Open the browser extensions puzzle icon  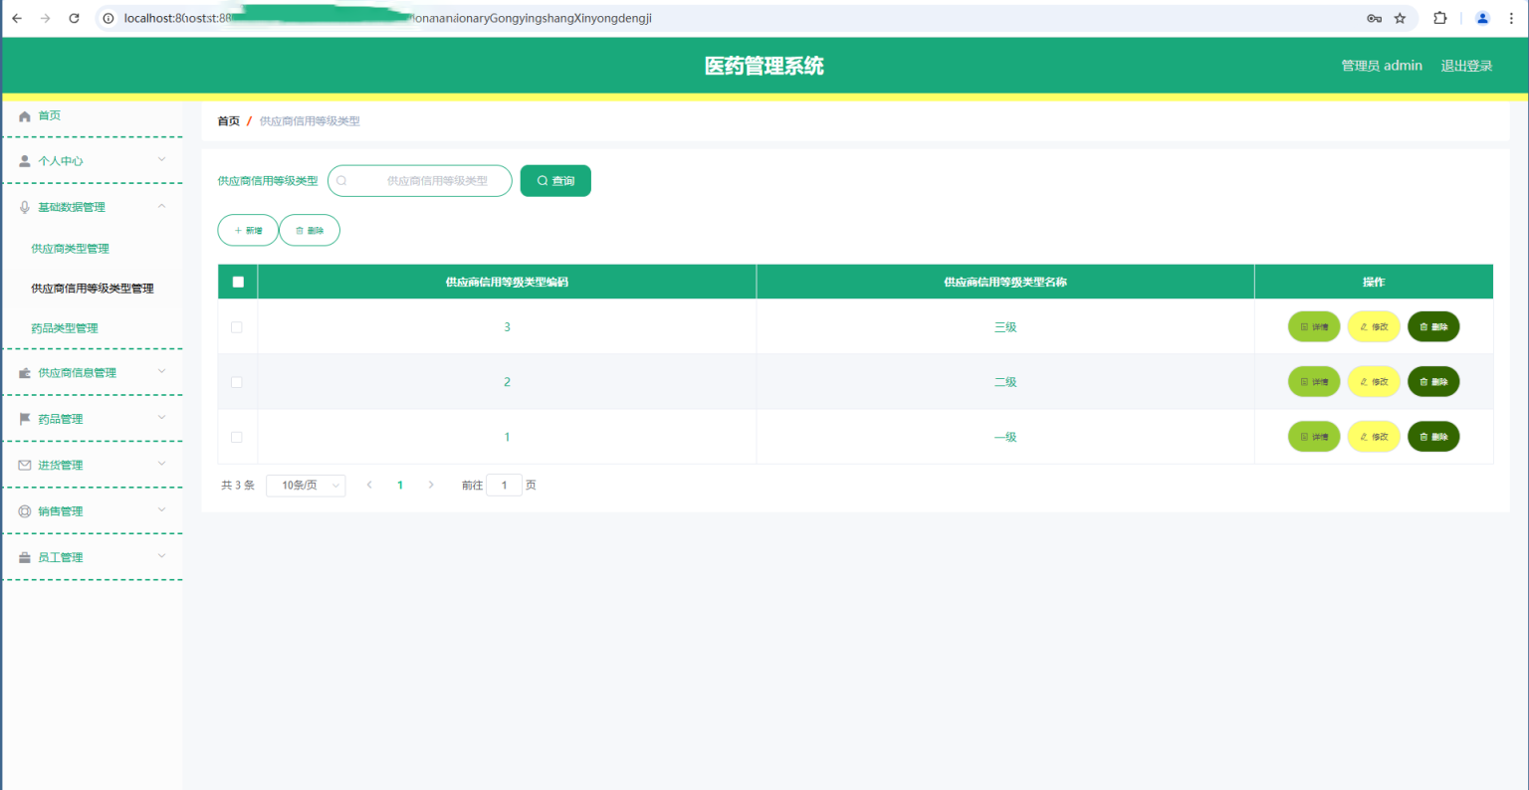click(x=1439, y=18)
